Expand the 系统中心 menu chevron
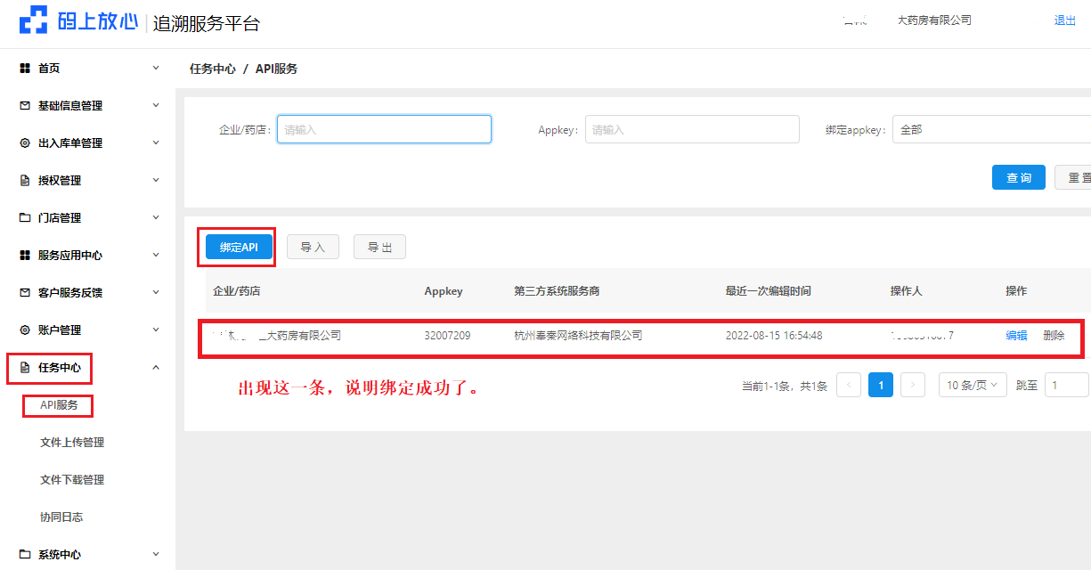The height and width of the screenshot is (570, 1091). 156,554
